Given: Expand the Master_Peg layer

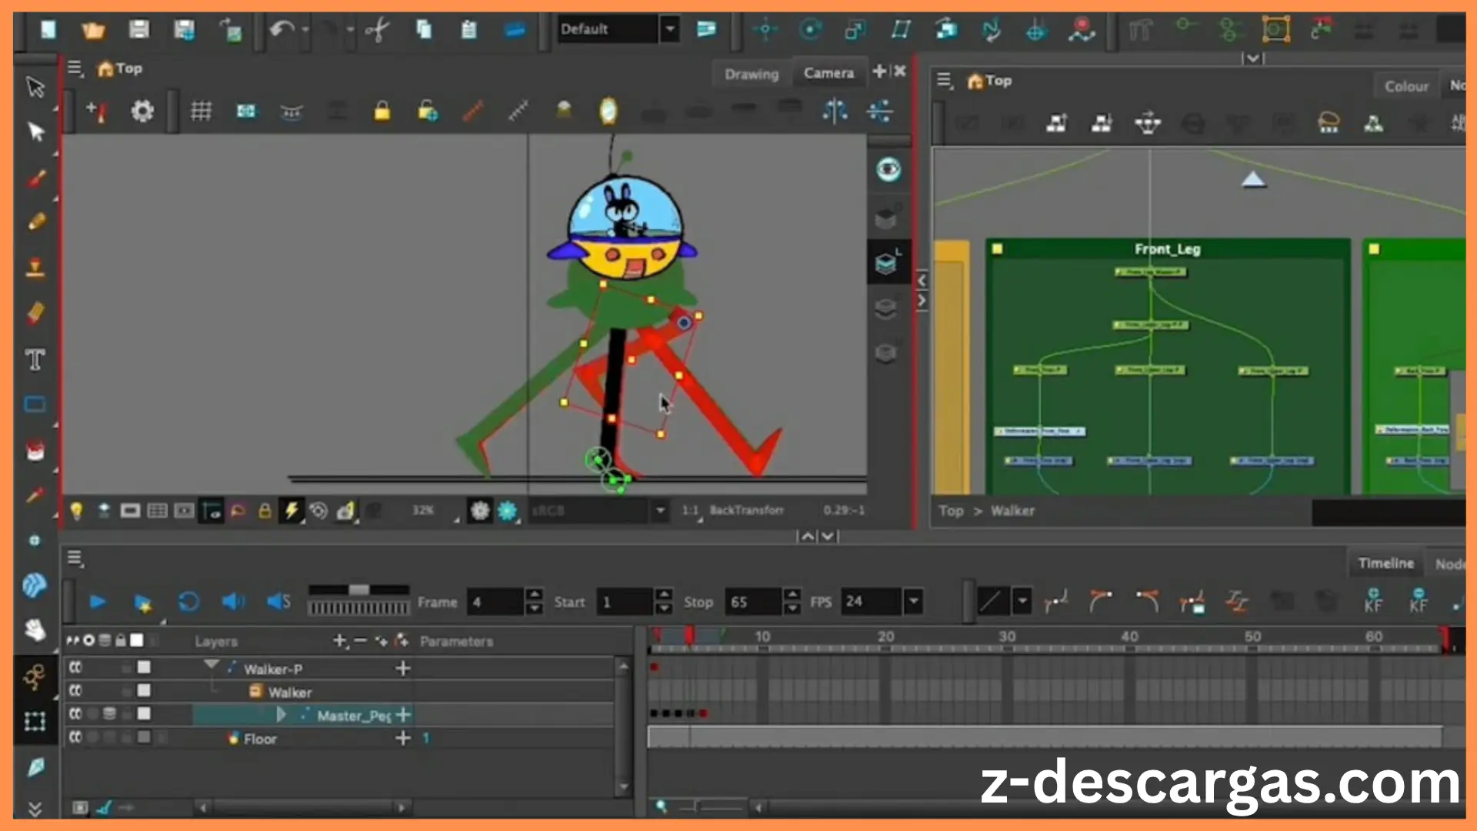Looking at the screenshot, I should click(281, 715).
